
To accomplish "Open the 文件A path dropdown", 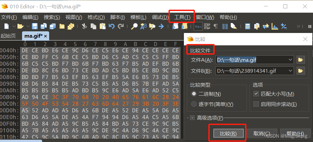I will click(x=290, y=60).
